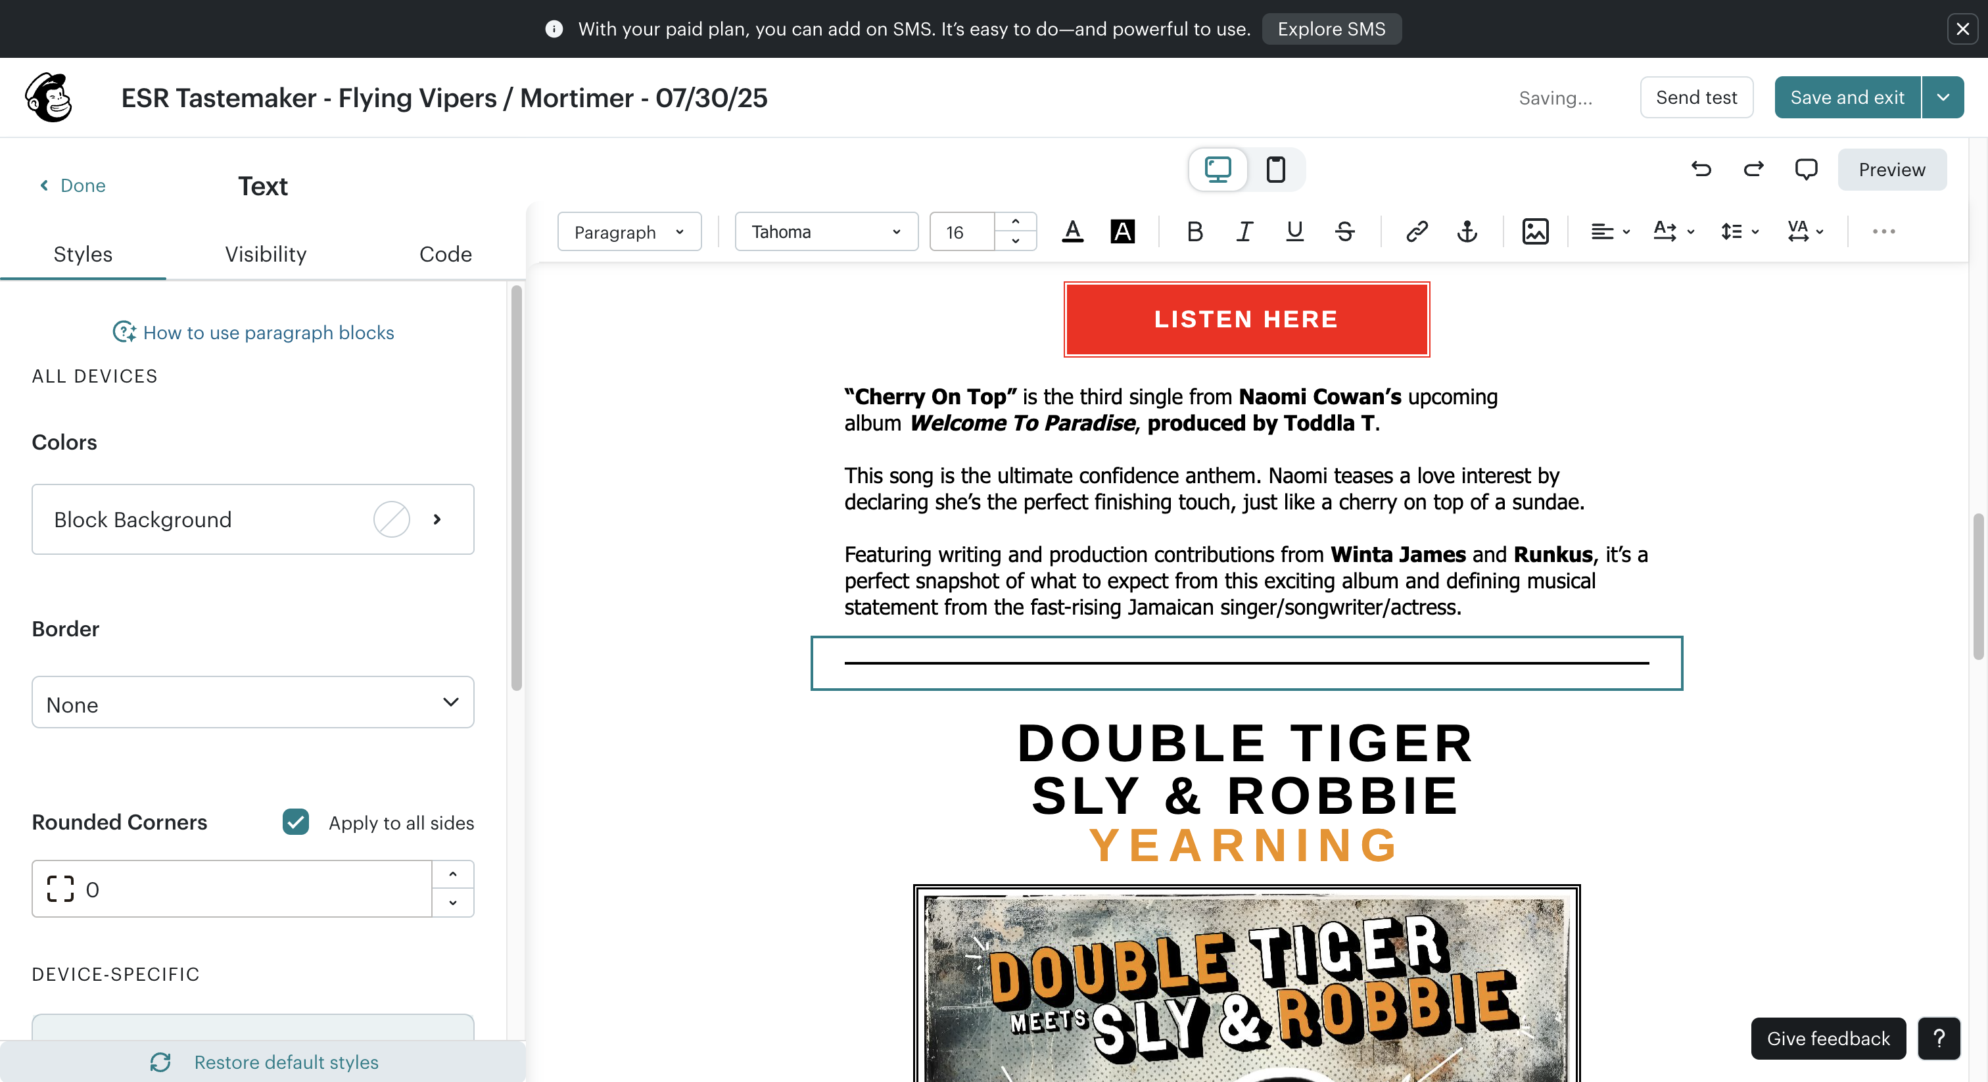
Task: Open the Preview button
Action: [x=1891, y=169]
